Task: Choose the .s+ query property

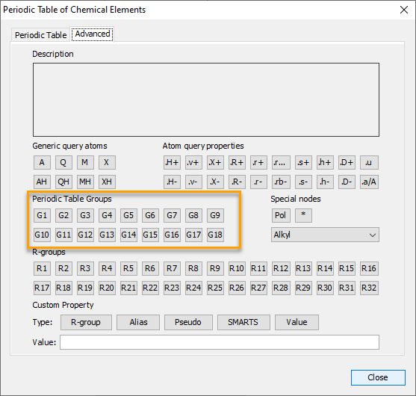Action: pyautogui.click(x=303, y=162)
